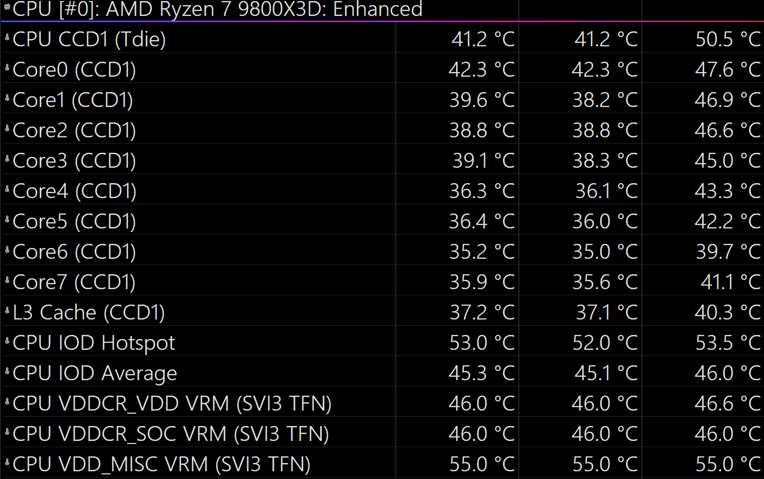Click the 36.1 °C value for Core4
The height and width of the screenshot is (479, 764).
tap(606, 191)
